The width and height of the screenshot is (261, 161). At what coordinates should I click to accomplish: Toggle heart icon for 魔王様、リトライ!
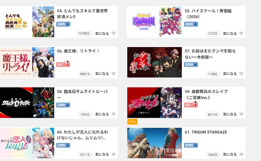point(113,74)
